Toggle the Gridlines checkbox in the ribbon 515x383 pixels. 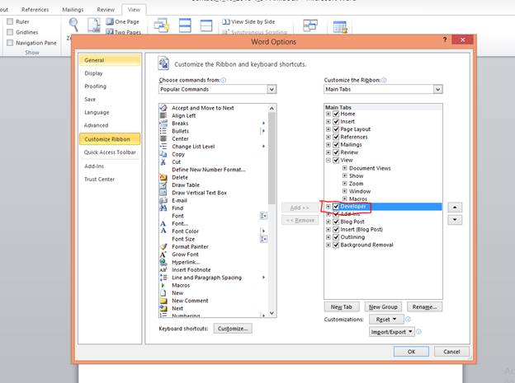click(10, 32)
